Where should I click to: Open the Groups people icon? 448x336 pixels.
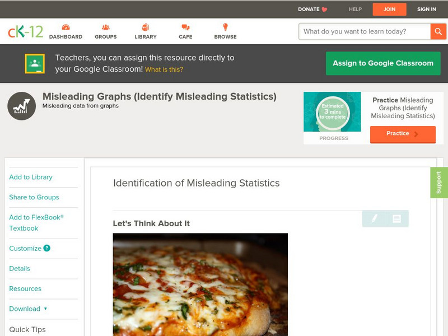click(x=105, y=27)
